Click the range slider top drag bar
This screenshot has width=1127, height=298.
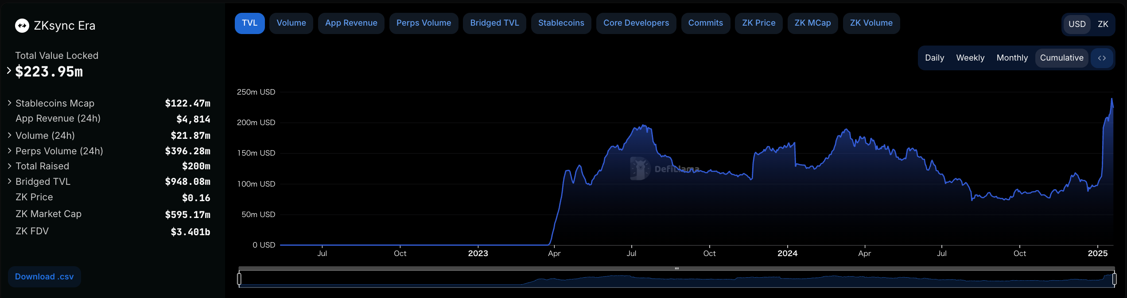[x=676, y=268]
